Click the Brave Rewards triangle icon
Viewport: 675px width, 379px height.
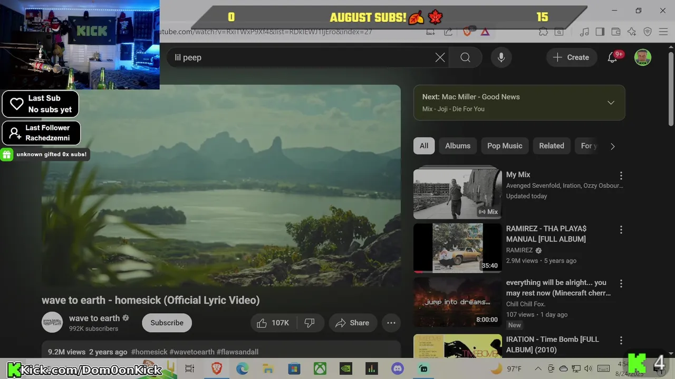point(485,32)
